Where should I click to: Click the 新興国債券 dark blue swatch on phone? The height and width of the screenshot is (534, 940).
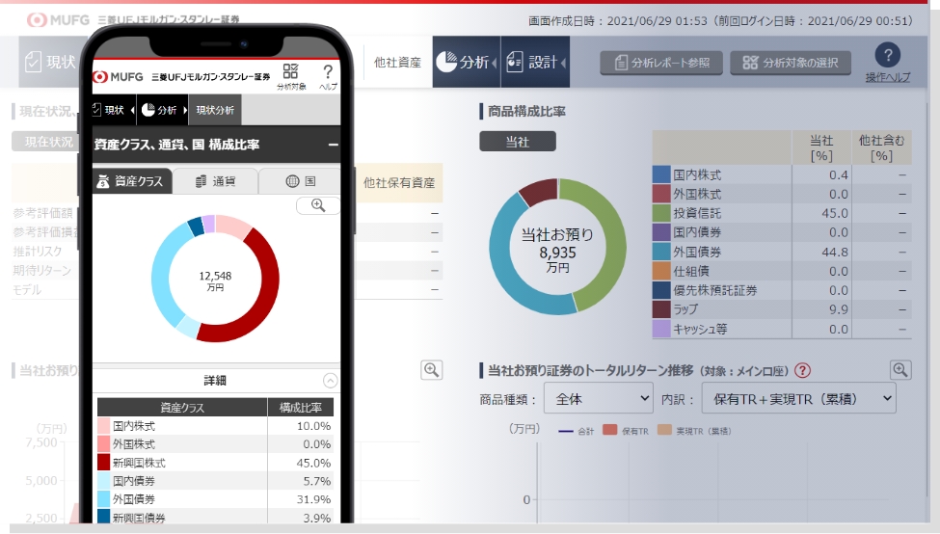103,517
